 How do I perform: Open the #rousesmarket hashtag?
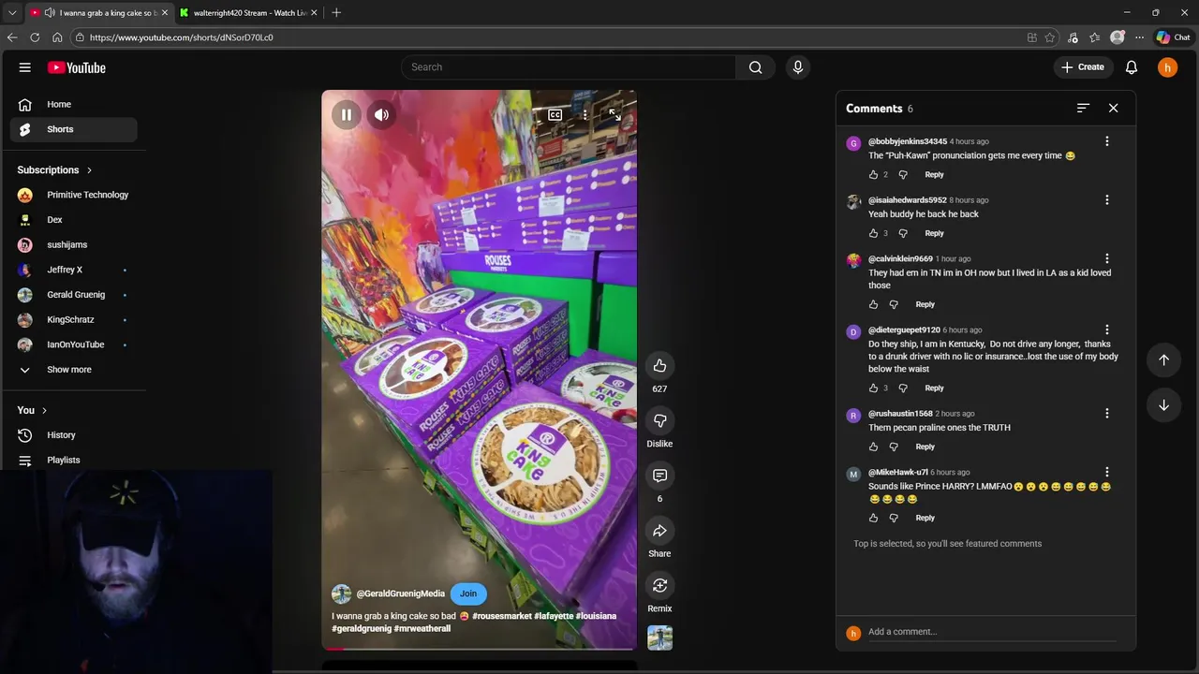(502, 616)
